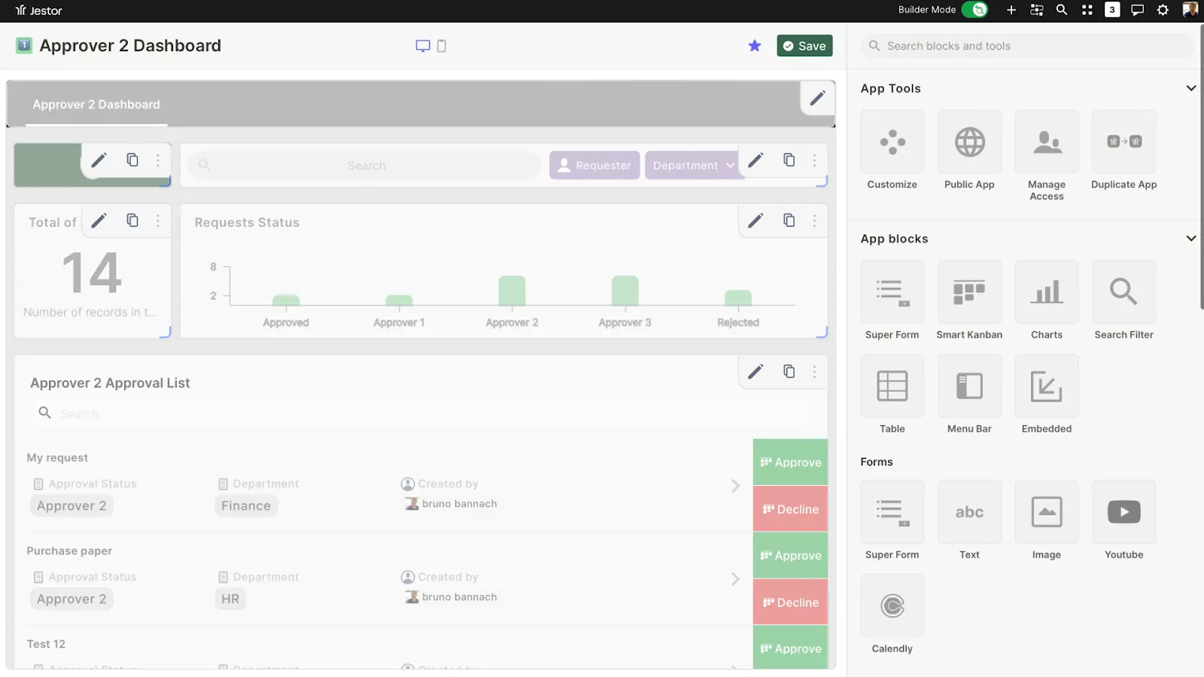This screenshot has height=677, width=1204.
Task: Add the Smart Kanban block
Action: coord(968,292)
